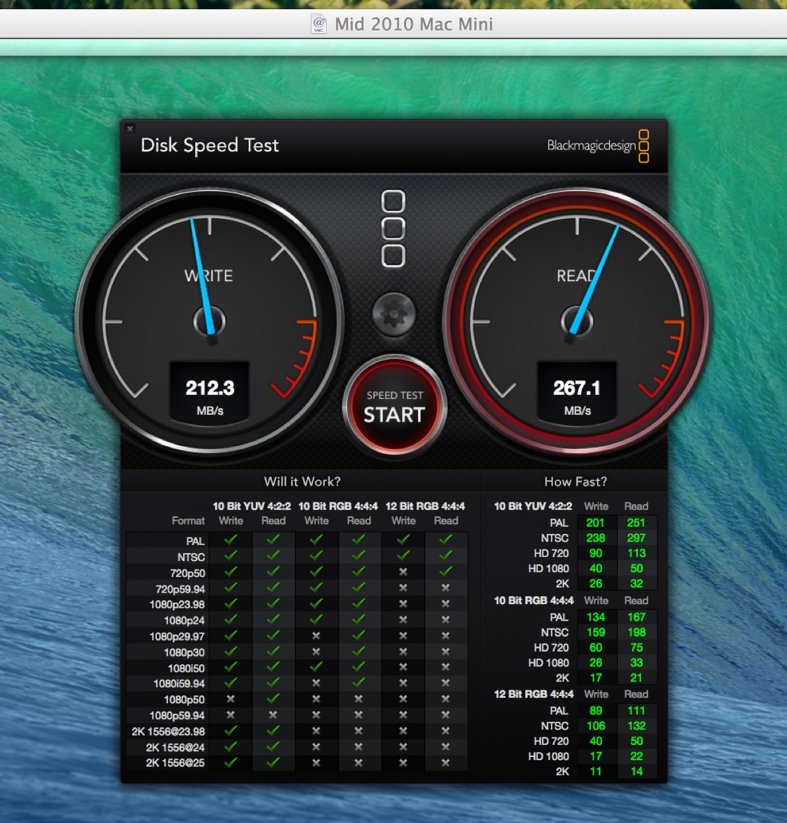Click the 'Will it Work?' heading
The image size is (787, 823).
[302, 482]
